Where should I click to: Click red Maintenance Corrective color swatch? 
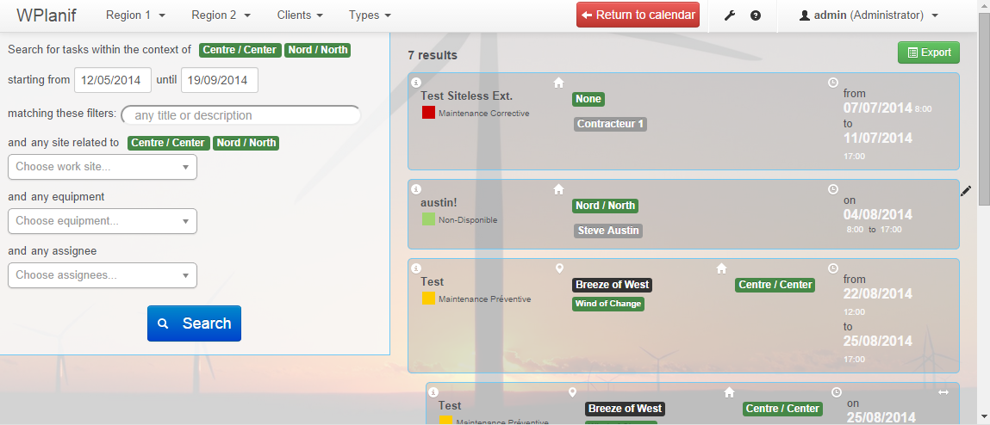point(428,113)
